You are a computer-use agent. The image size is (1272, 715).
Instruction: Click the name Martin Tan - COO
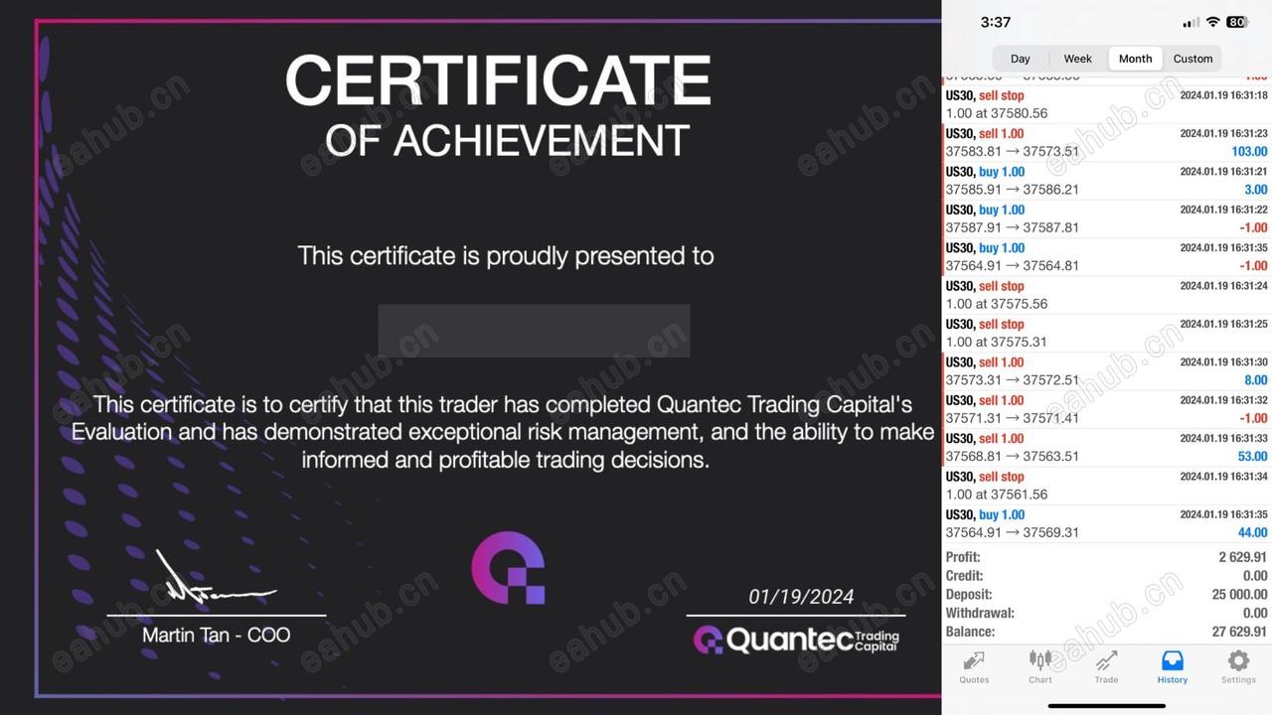coord(217,635)
